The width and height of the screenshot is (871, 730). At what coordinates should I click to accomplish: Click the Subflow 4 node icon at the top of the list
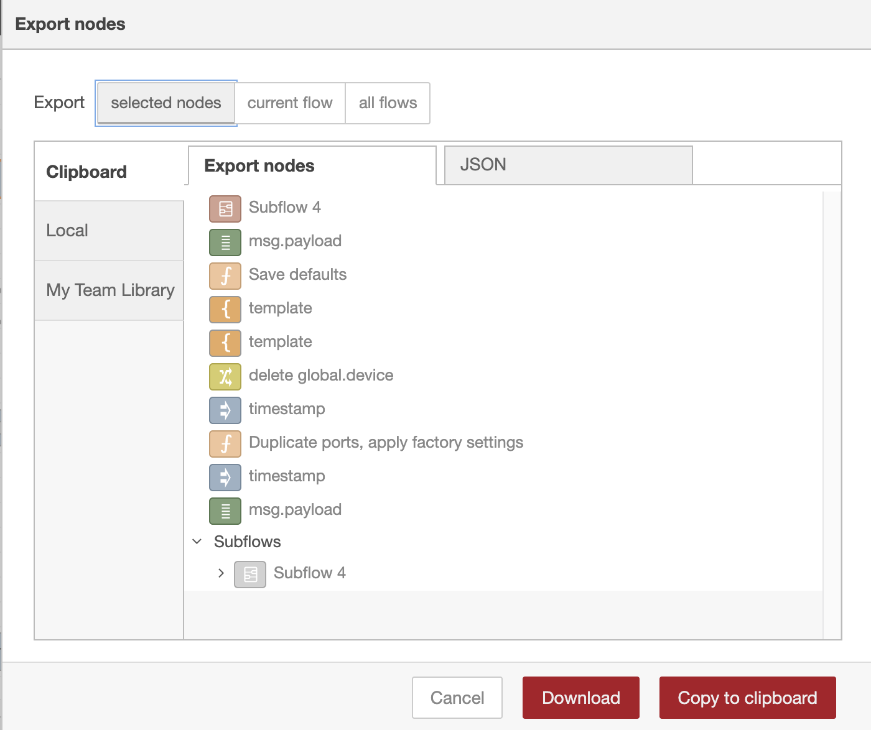pos(225,209)
